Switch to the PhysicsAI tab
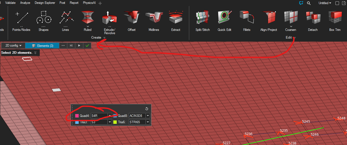 tap(89, 3)
